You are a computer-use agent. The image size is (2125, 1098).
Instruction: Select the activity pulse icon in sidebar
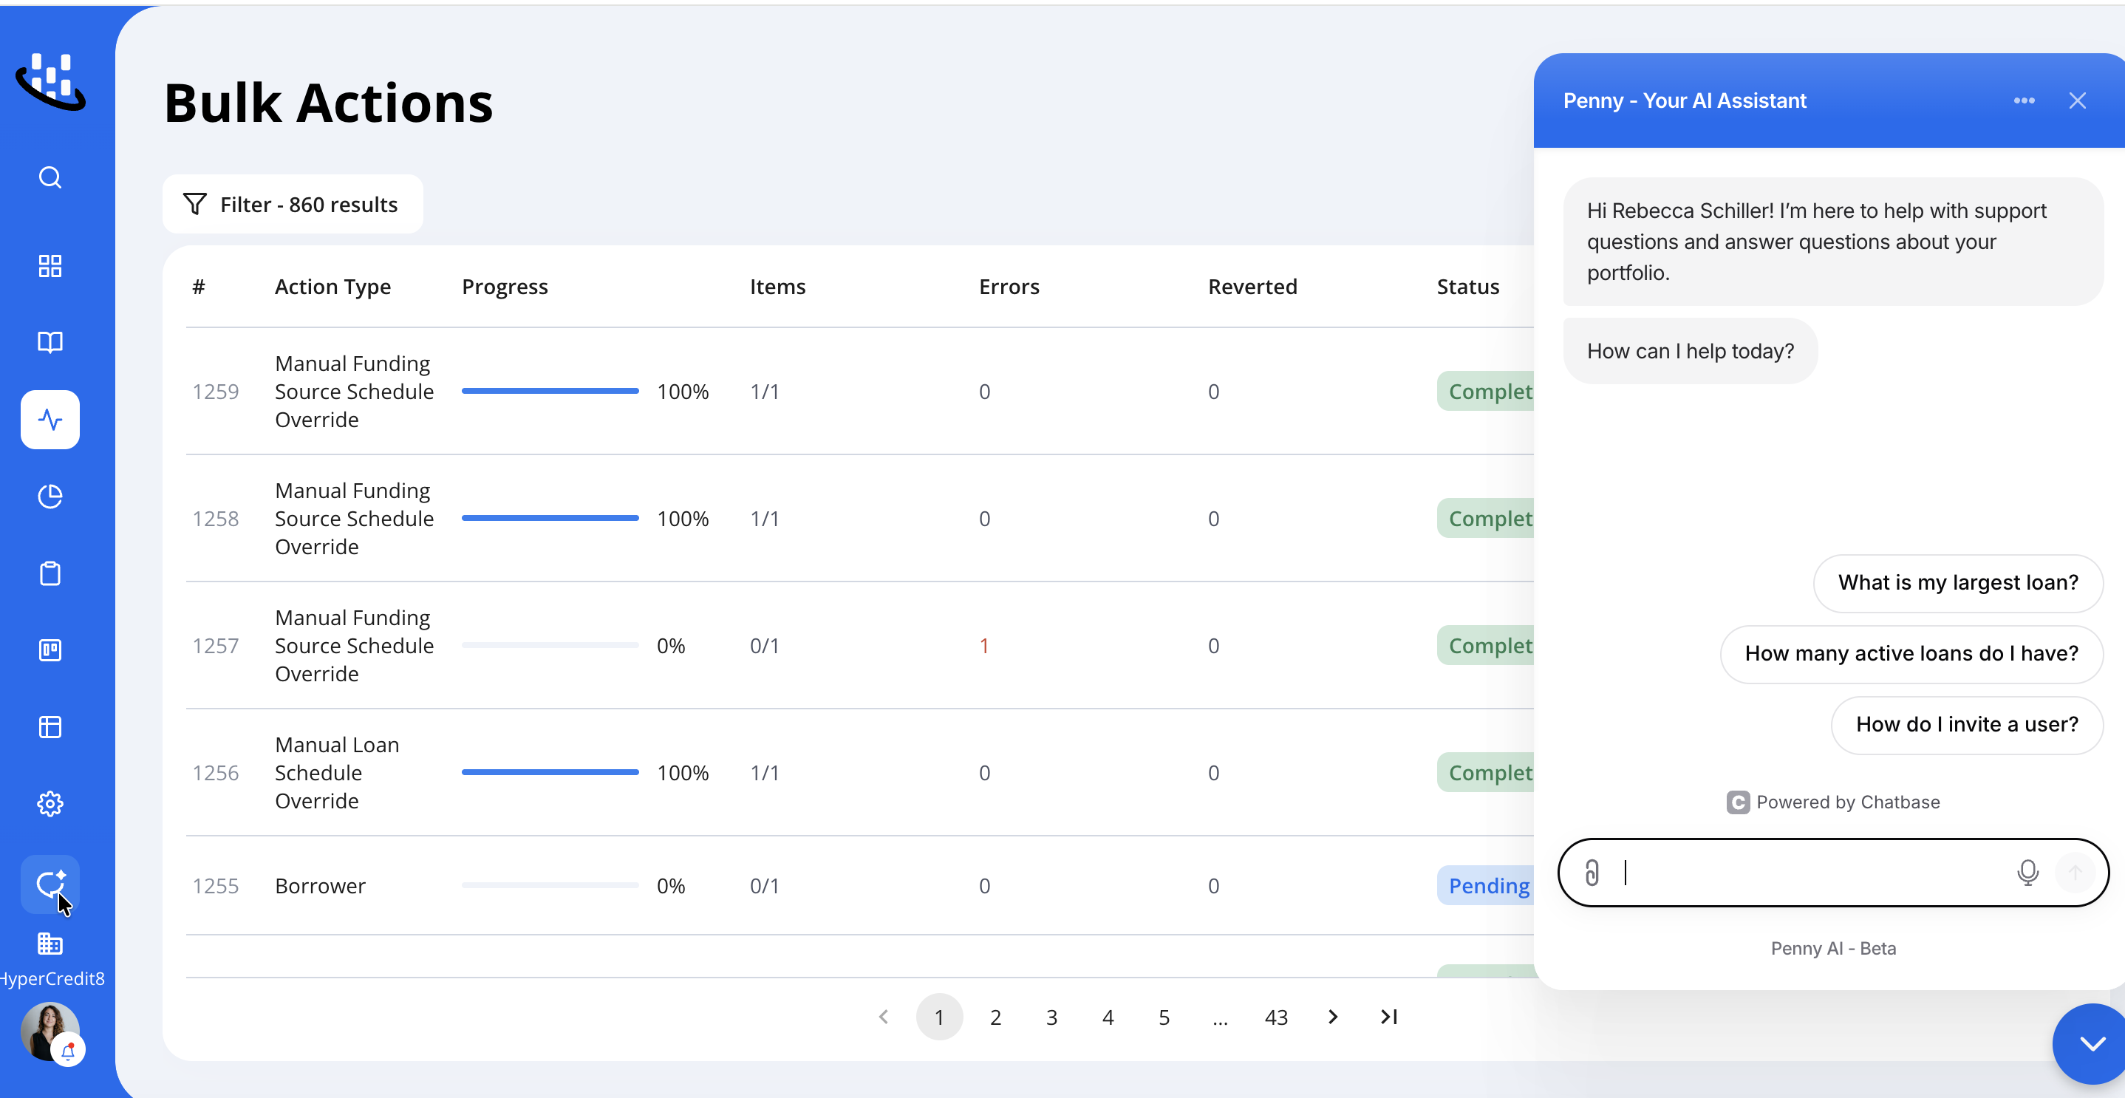pyautogui.click(x=50, y=419)
